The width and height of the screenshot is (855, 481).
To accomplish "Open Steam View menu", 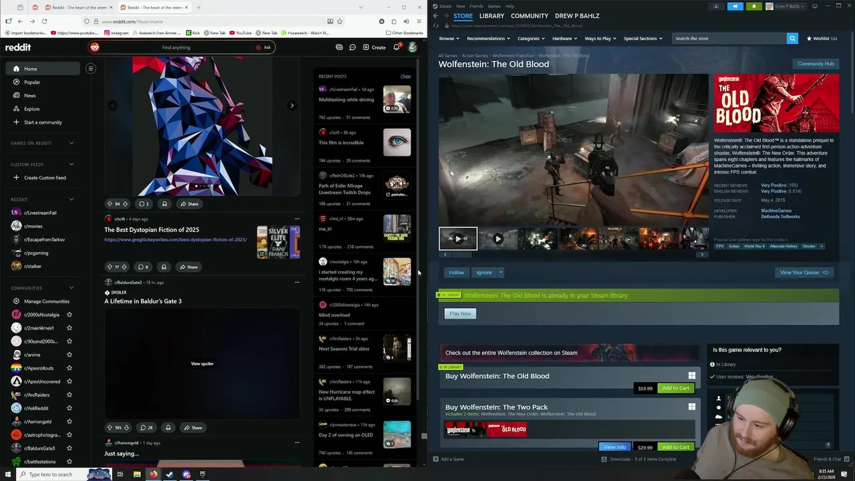I will (x=460, y=6).
